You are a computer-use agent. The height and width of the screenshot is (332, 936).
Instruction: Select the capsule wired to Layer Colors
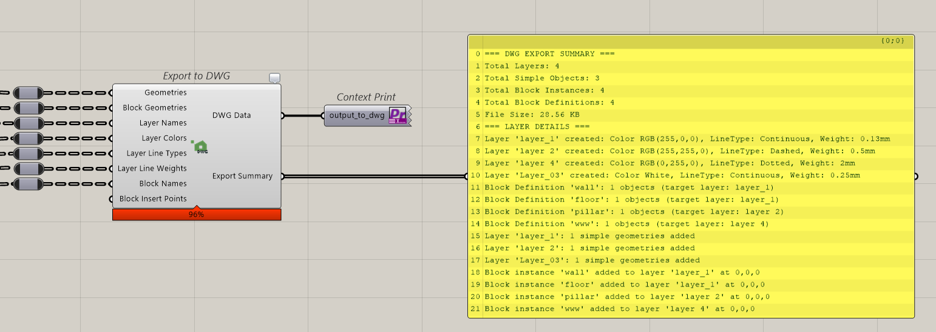pos(28,138)
